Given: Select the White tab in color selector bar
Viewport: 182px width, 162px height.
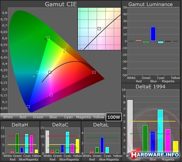Looking at the screenshot, I should [8, 117].
